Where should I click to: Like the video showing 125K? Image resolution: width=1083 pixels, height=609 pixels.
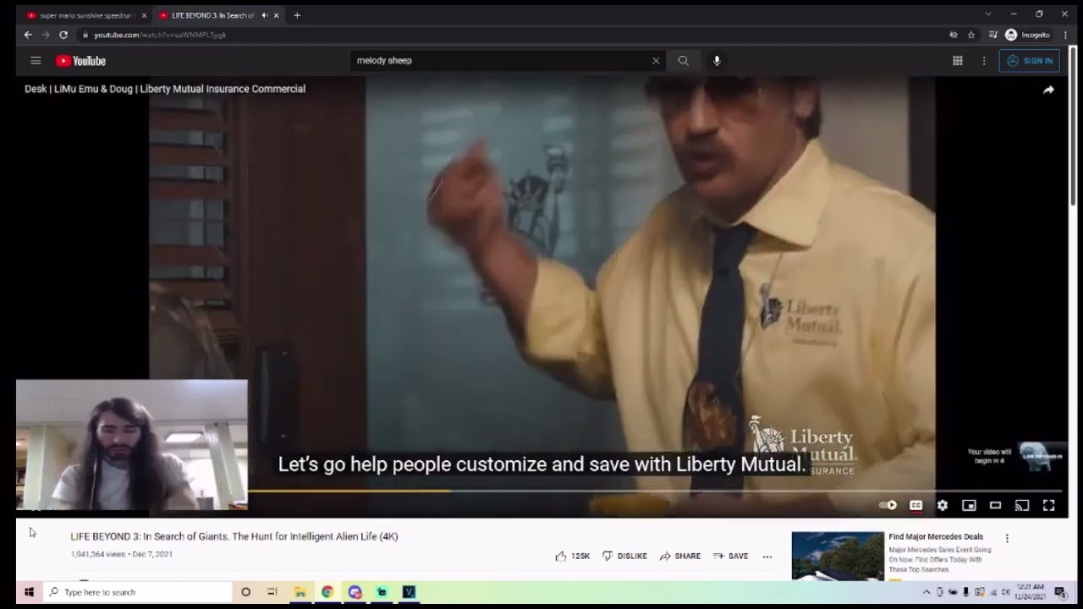(572, 556)
